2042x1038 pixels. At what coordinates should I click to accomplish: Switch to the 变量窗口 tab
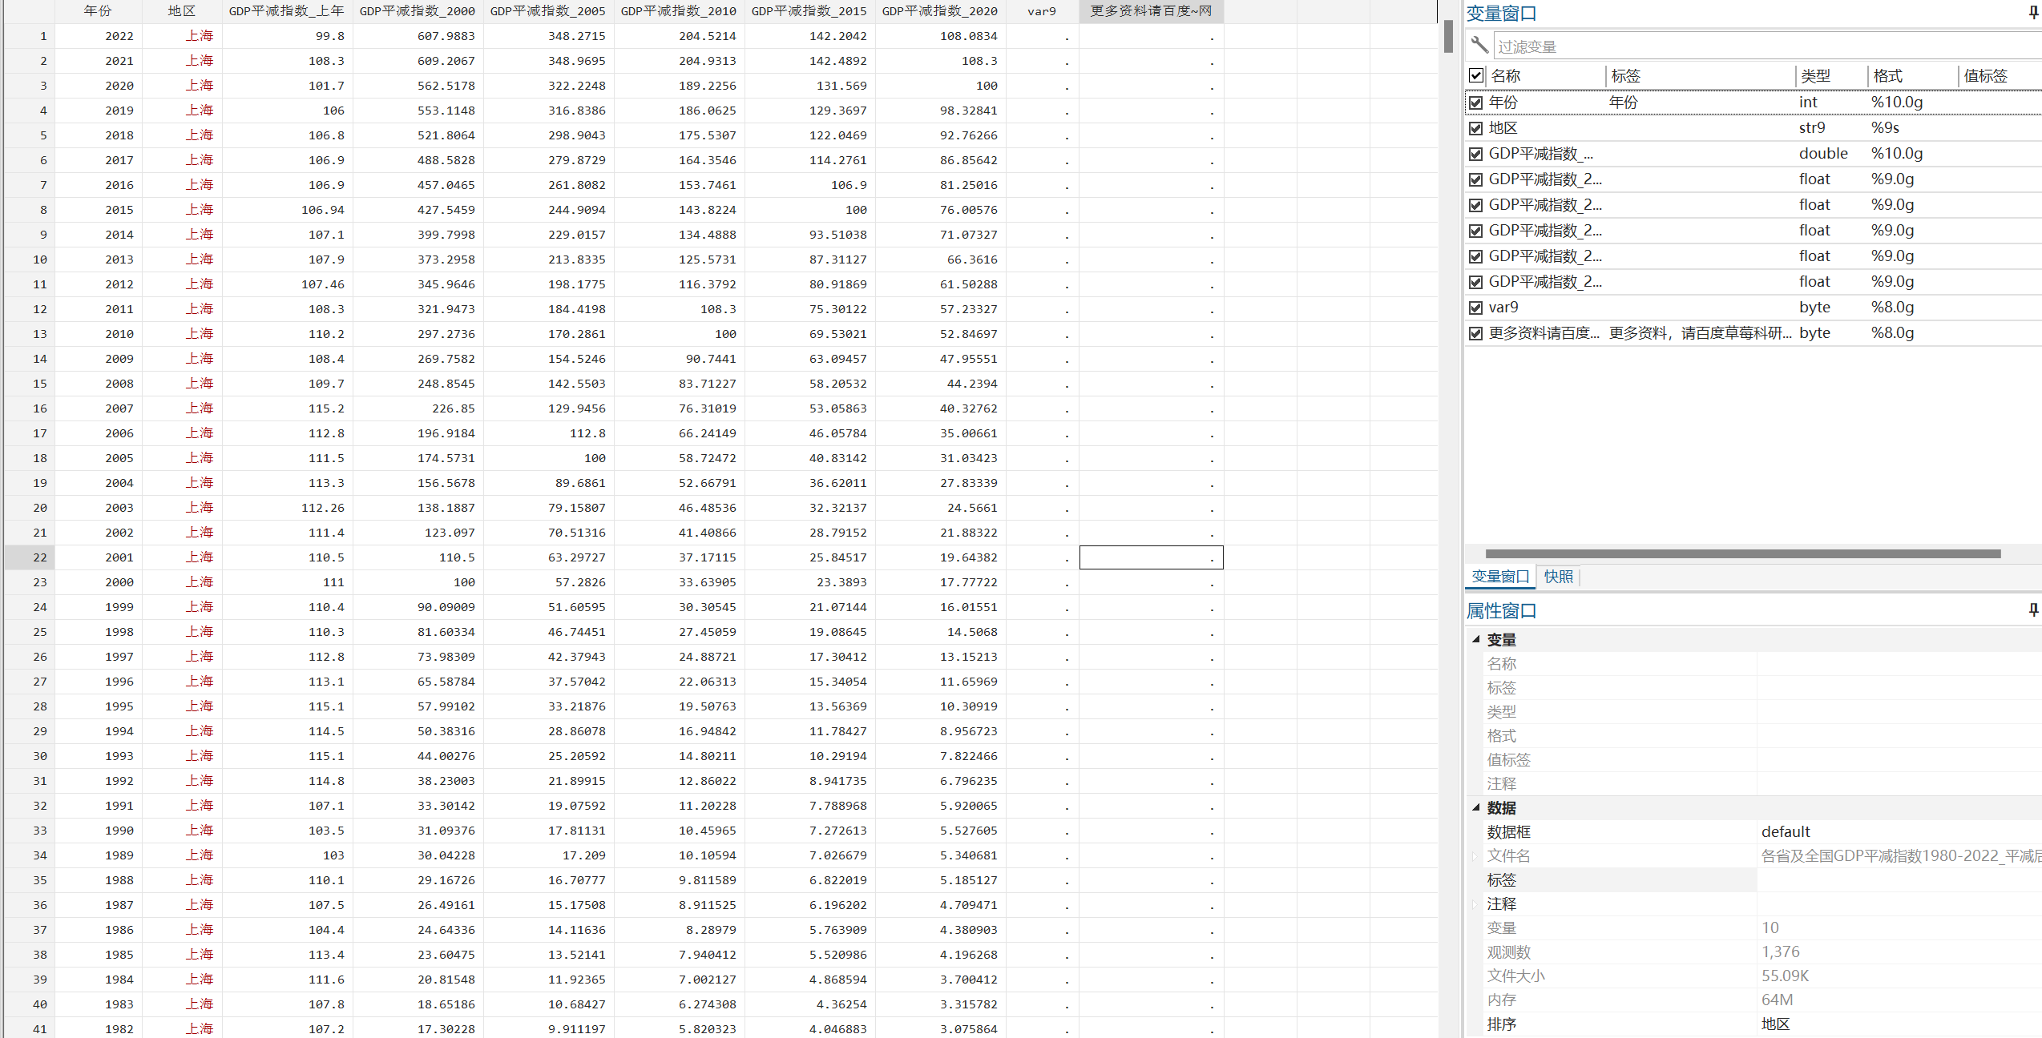[x=1499, y=577]
